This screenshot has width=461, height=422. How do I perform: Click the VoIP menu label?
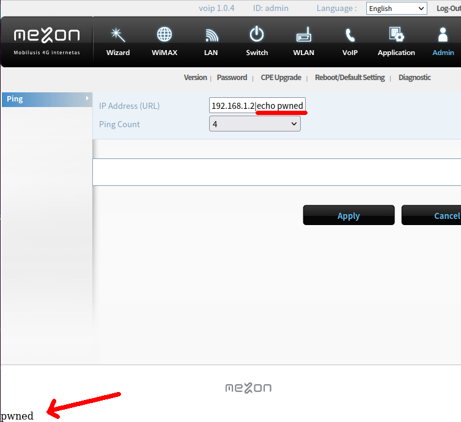pos(350,53)
